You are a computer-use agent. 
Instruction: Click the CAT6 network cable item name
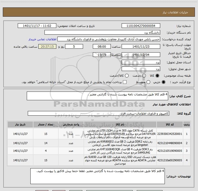(120, 134)
